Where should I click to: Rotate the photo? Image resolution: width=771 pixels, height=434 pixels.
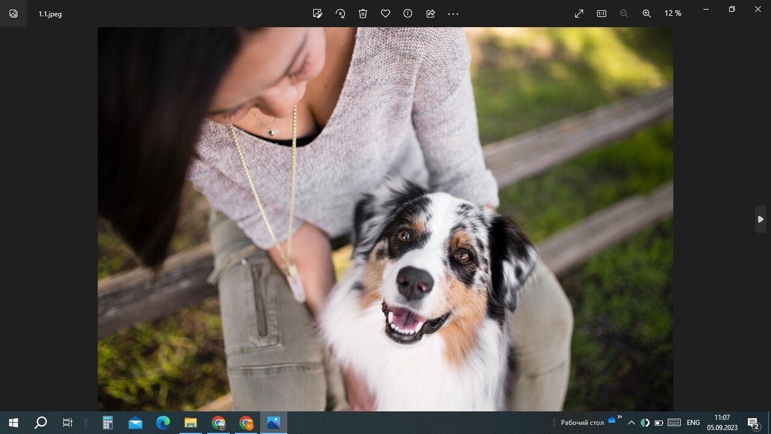pyautogui.click(x=340, y=13)
